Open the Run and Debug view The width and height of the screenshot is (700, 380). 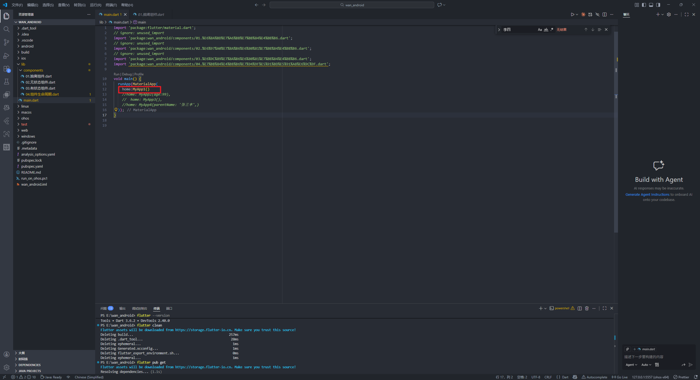pyautogui.click(x=6, y=56)
